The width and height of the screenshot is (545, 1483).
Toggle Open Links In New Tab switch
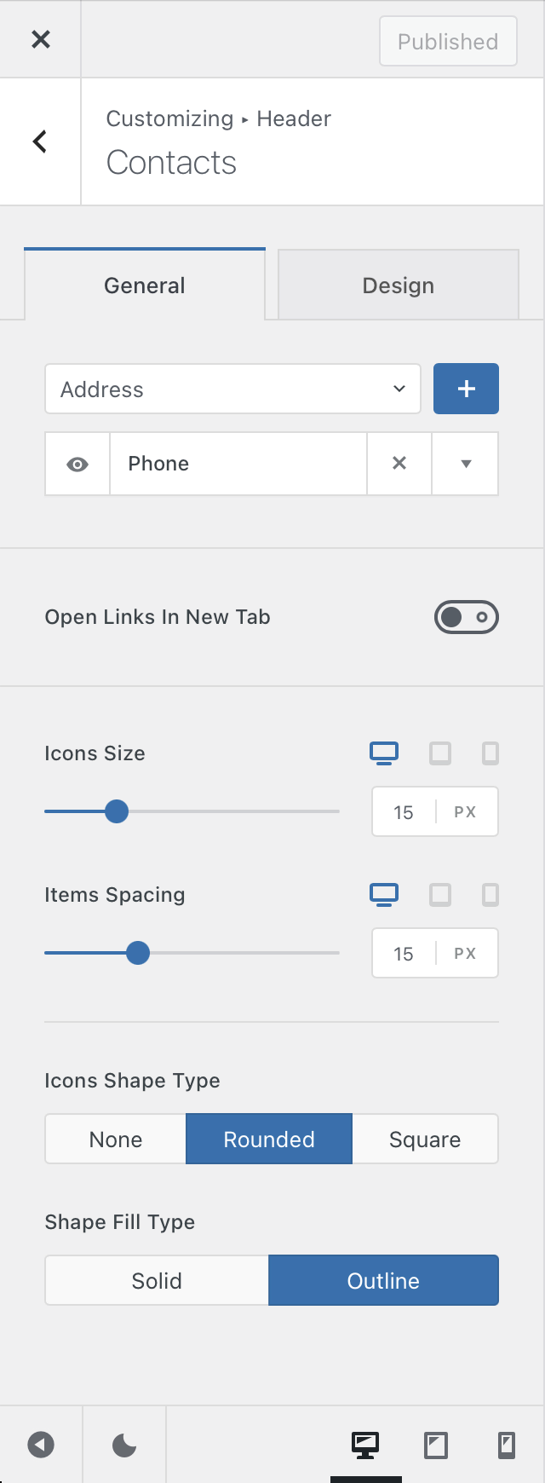click(467, 617)
